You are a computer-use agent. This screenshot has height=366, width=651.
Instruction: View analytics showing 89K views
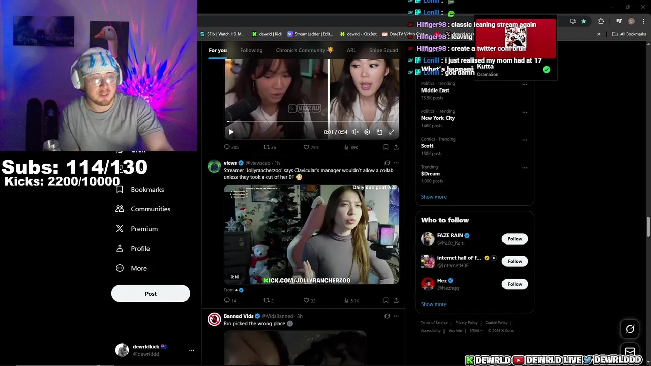pyautogui.click(x=351, y=147)
